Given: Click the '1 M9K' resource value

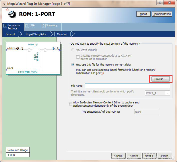Looking at the screenshot, I should pyautogui.click(x=18, y=155).
